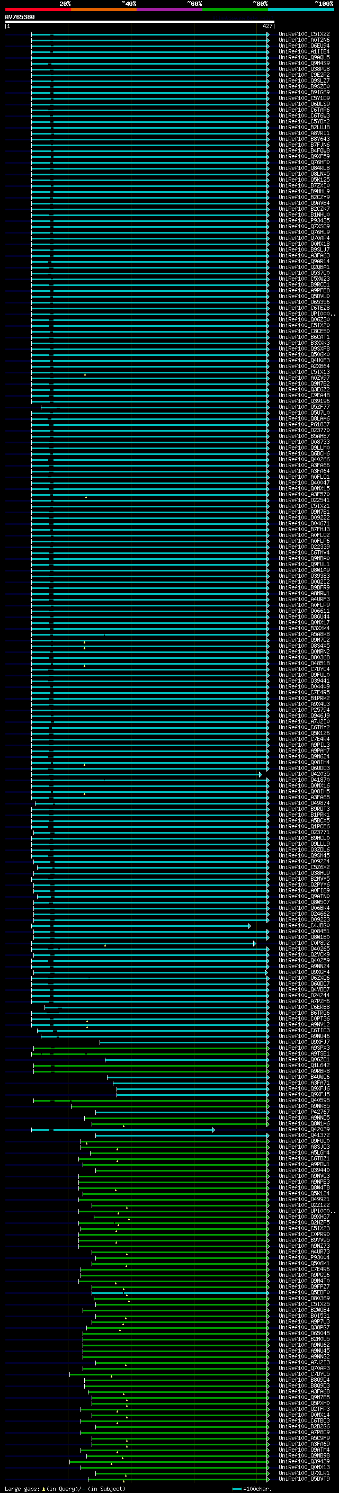Select UniRef100_Q41372 hit
Screen dimensions: 339x1493
(x=304, y=1136)
